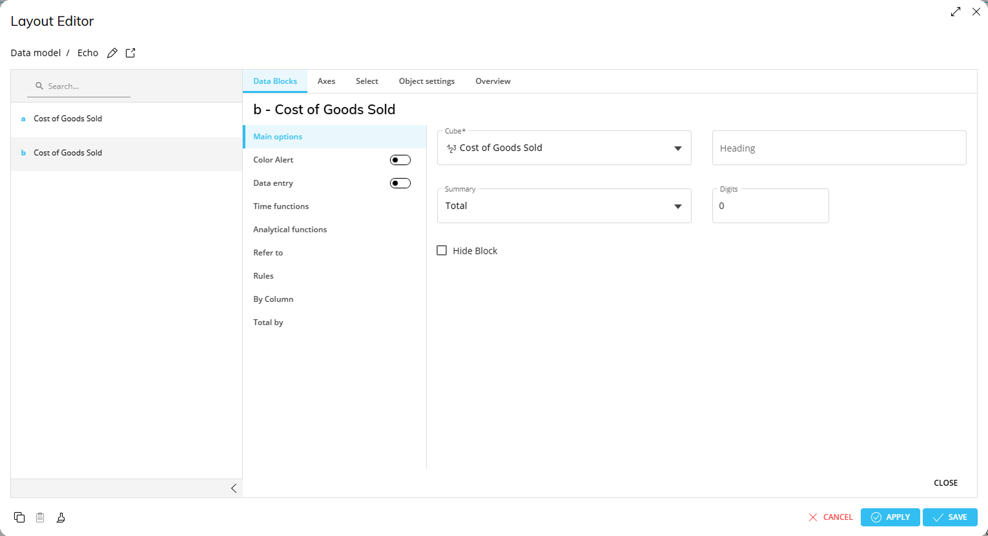
Task: Click the search magnifier icon
Action: click(39, 86)
